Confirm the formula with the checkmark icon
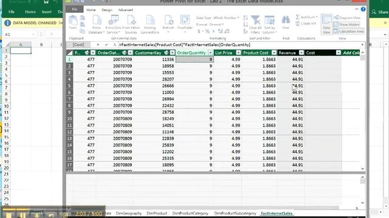389x218 pixels. point(106,45)
